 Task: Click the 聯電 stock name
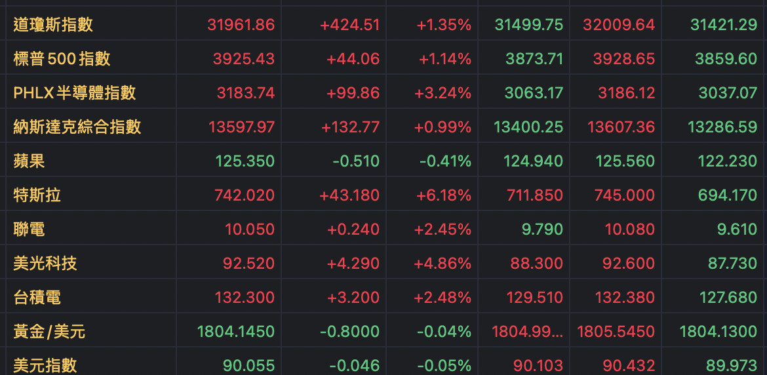pyautogui.click(x=29, y=229)
